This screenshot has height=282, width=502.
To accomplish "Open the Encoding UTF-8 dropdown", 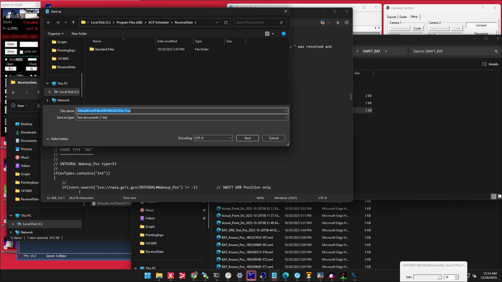I will (213, 138).
